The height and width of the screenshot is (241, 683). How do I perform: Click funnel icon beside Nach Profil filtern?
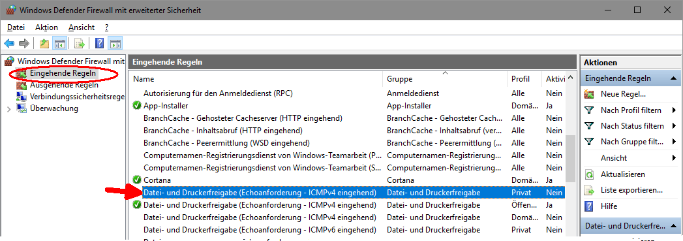click(x=589, y=110)
